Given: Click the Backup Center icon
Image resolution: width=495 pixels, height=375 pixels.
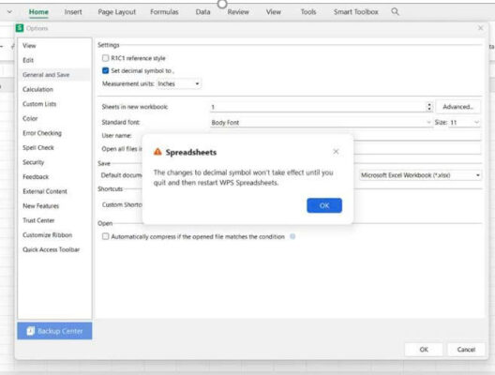Looking at the screenshot, I should 31,331.
